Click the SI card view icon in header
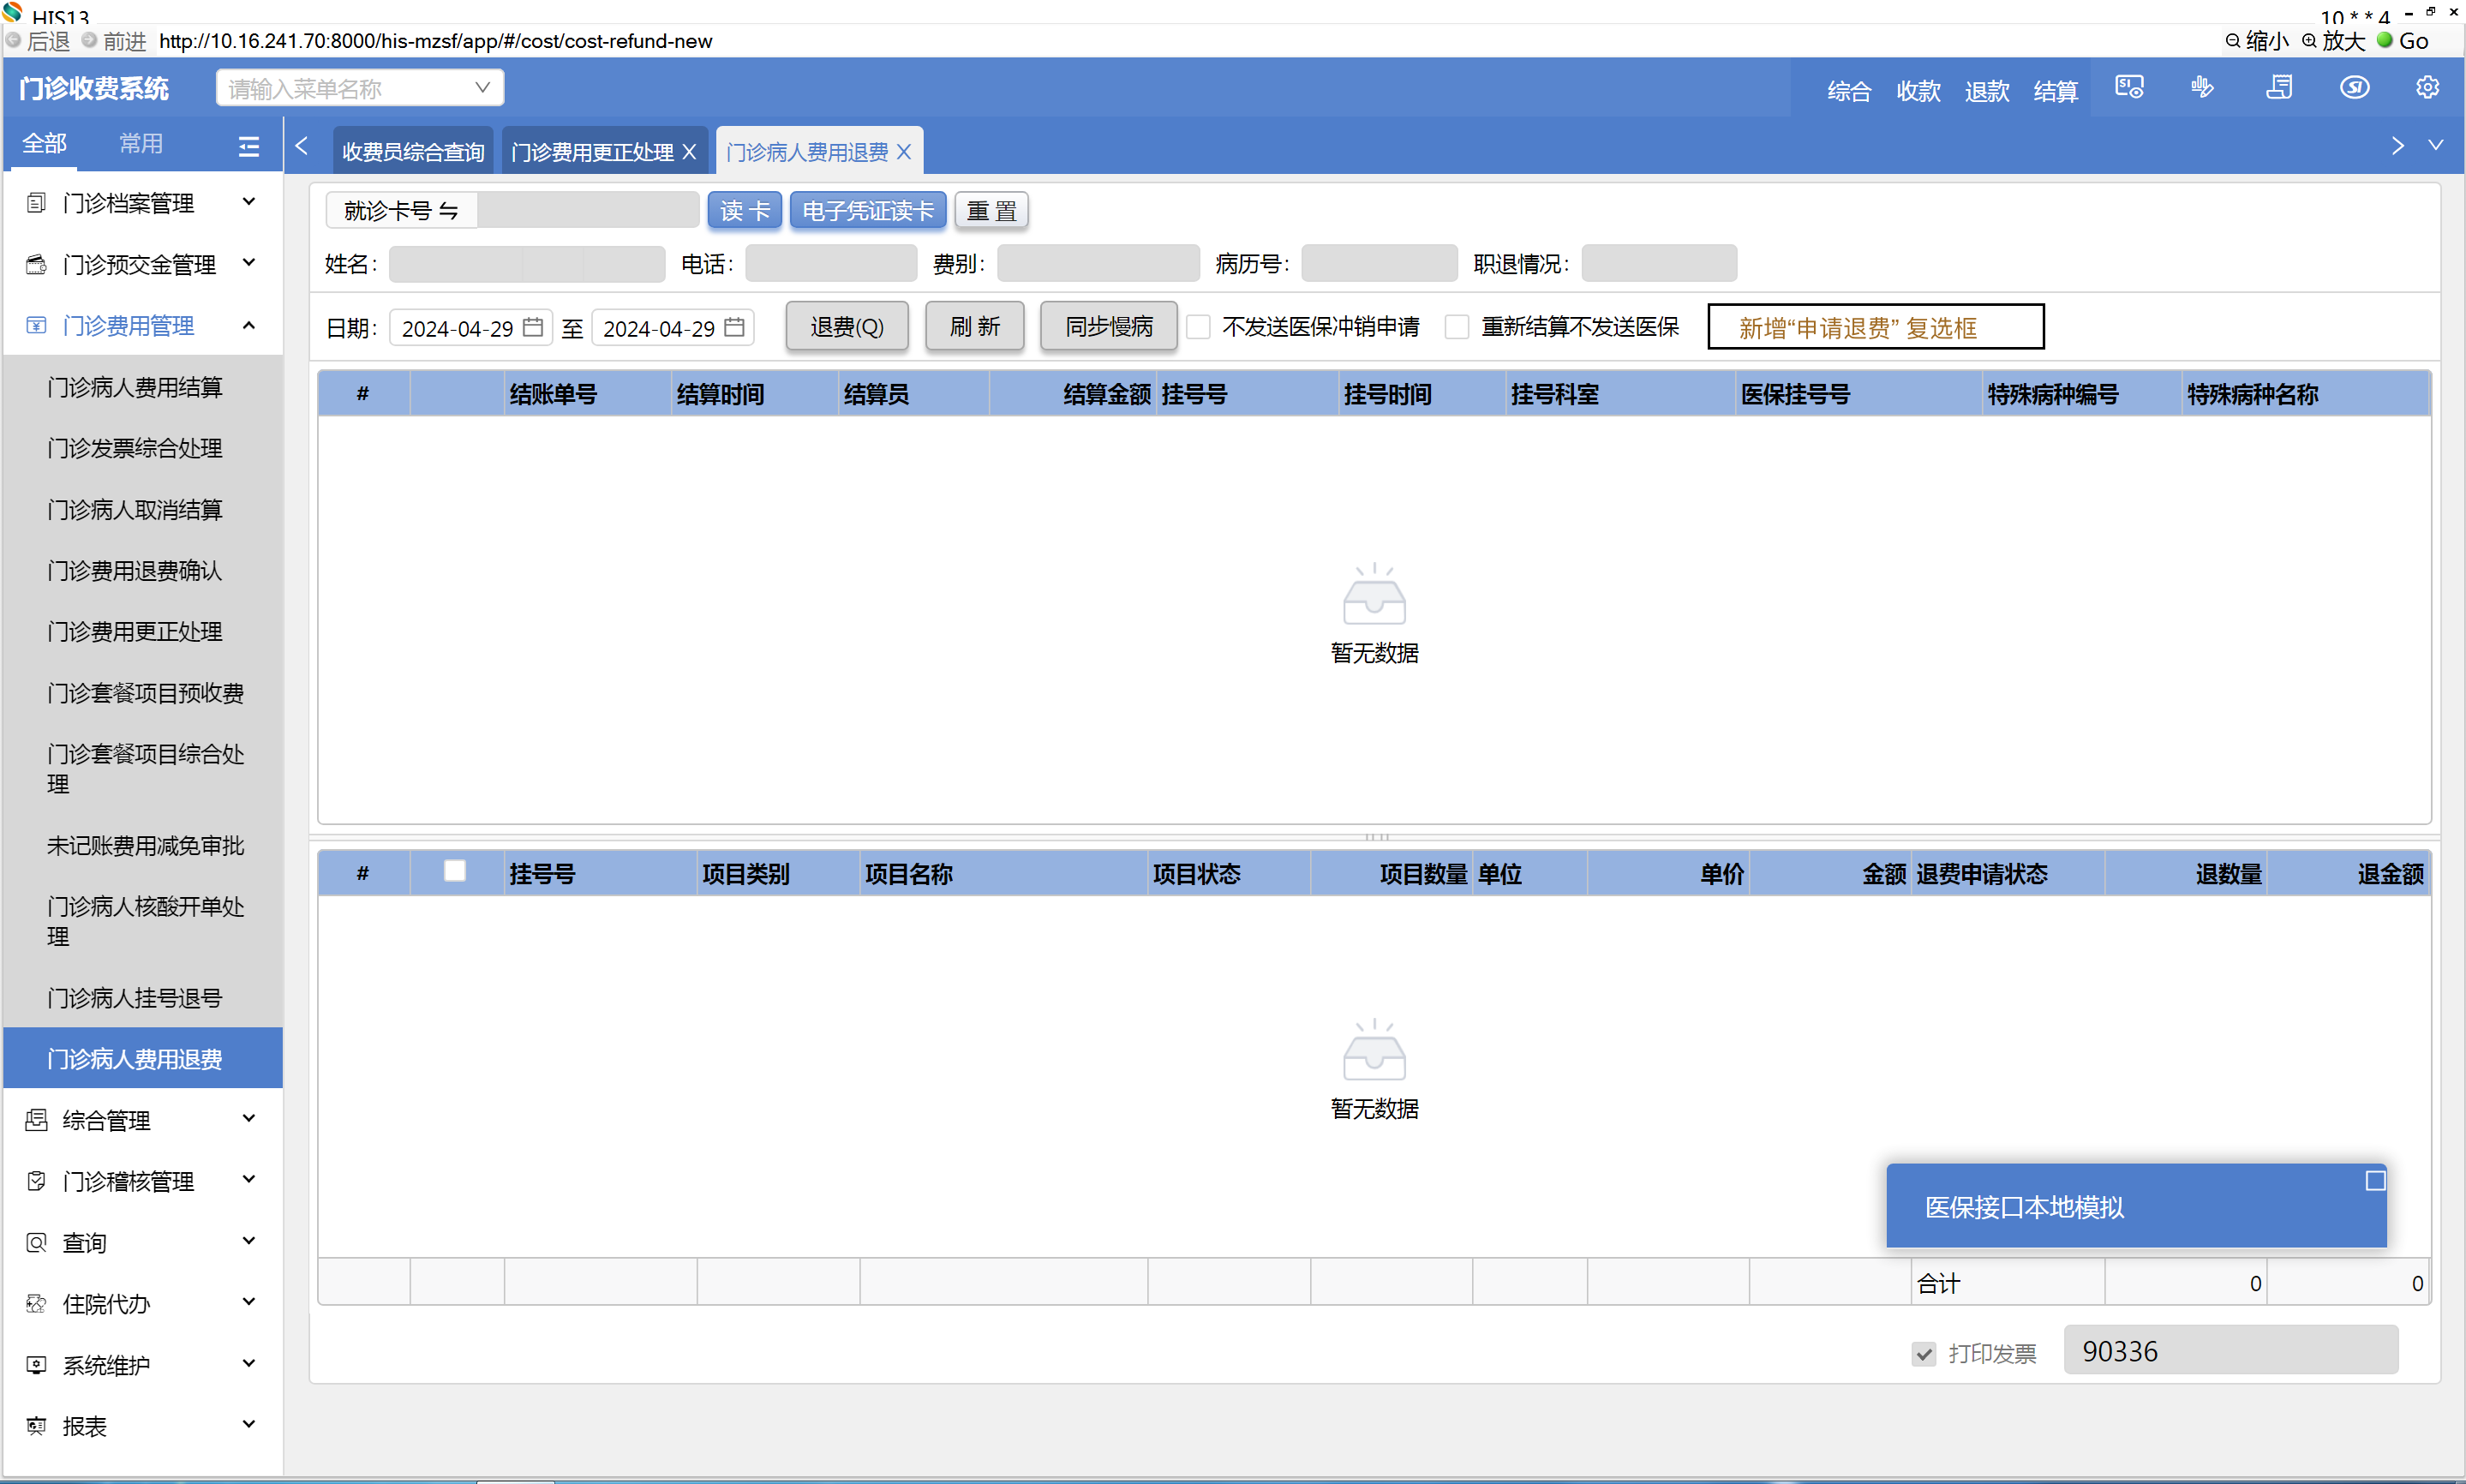The image size is (2466, 1484). click(x=2129, y=88)
